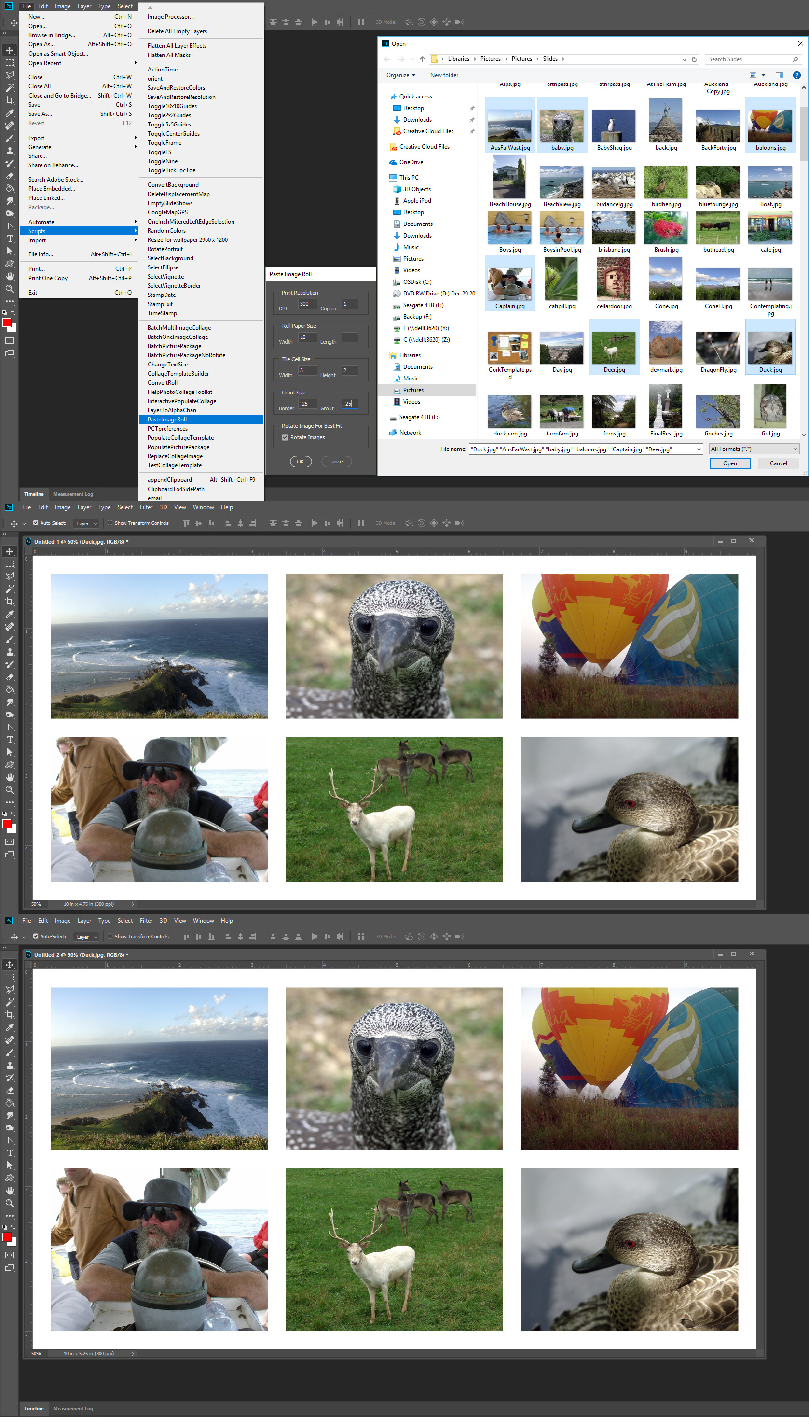Select Downloads under This PC in Open dialog

pyautogui.click(x=417, y=236)
